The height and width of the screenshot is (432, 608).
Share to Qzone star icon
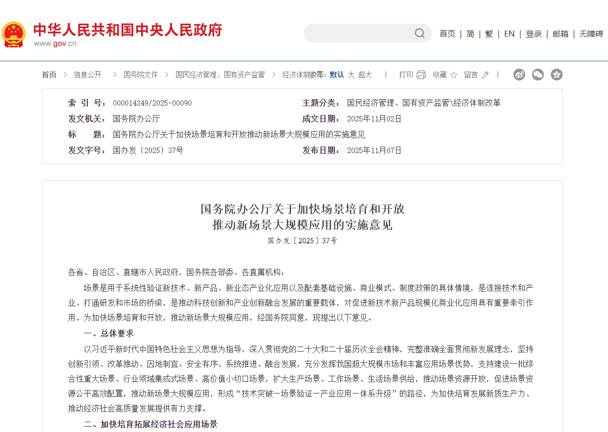(557, 75)
